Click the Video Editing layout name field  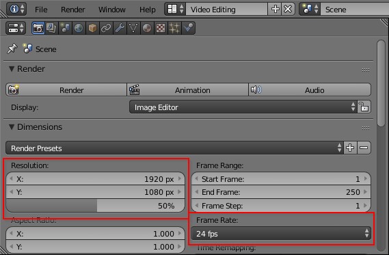(226, 9)
